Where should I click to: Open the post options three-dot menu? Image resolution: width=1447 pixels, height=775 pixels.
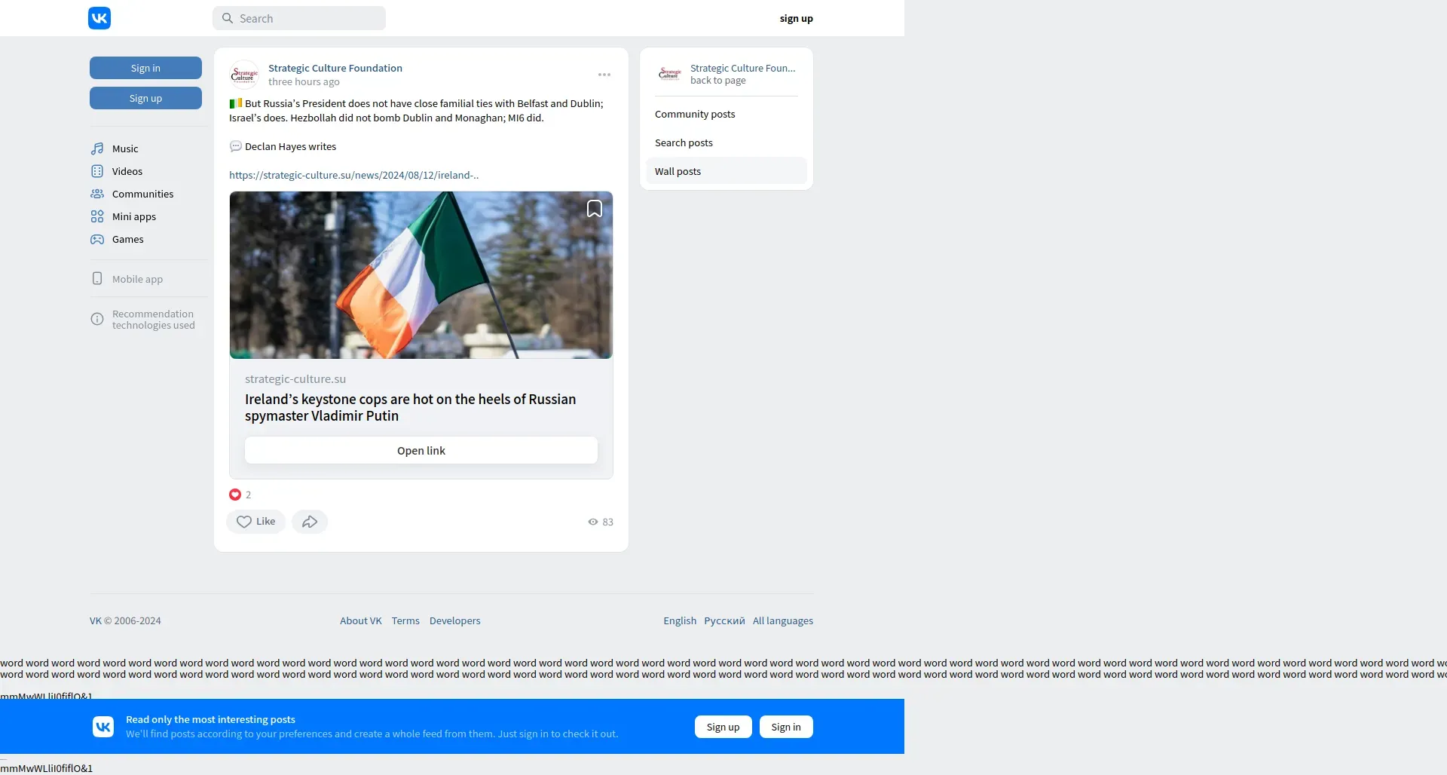[x=604, y=75]
